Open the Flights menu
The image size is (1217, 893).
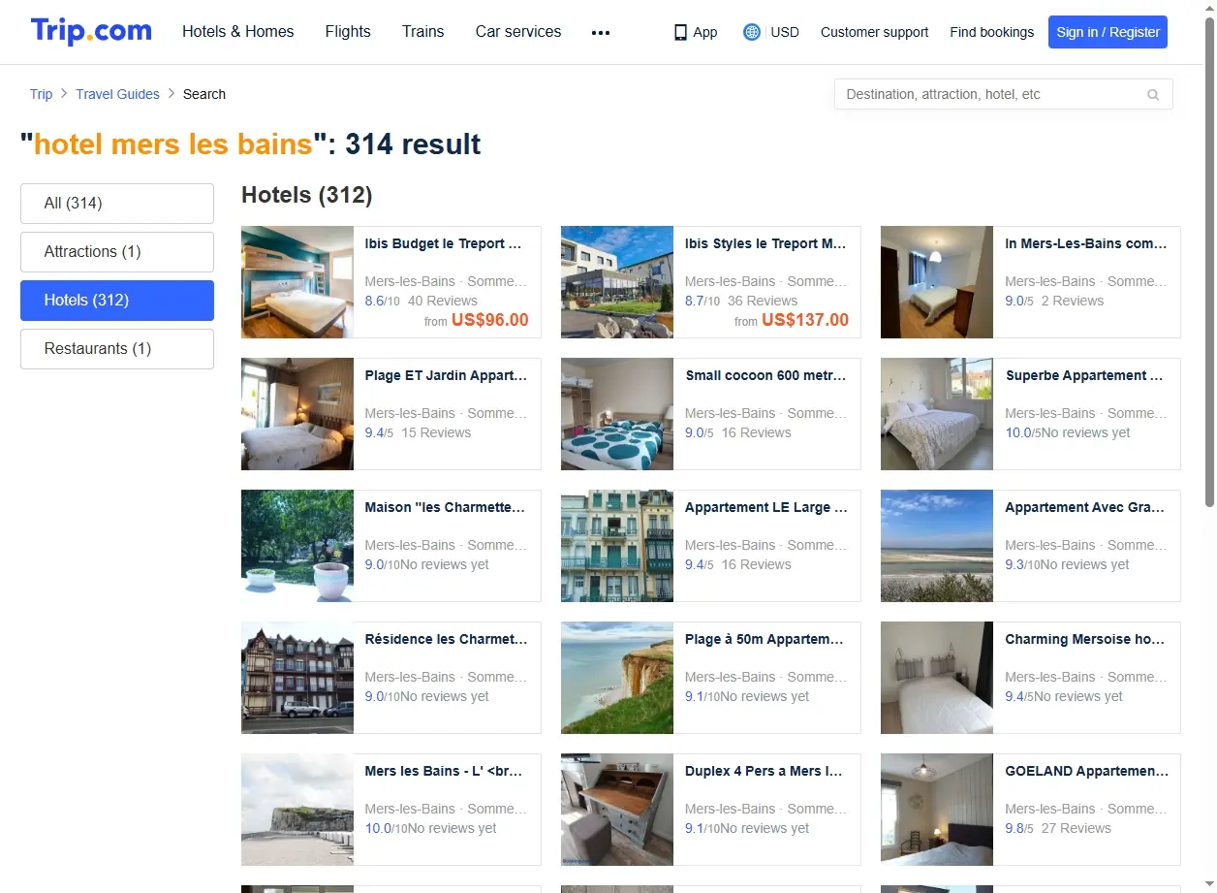click(348, 32)
